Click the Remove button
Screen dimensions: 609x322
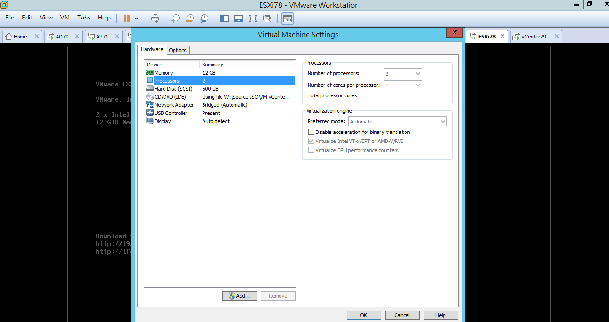(278, 296)
